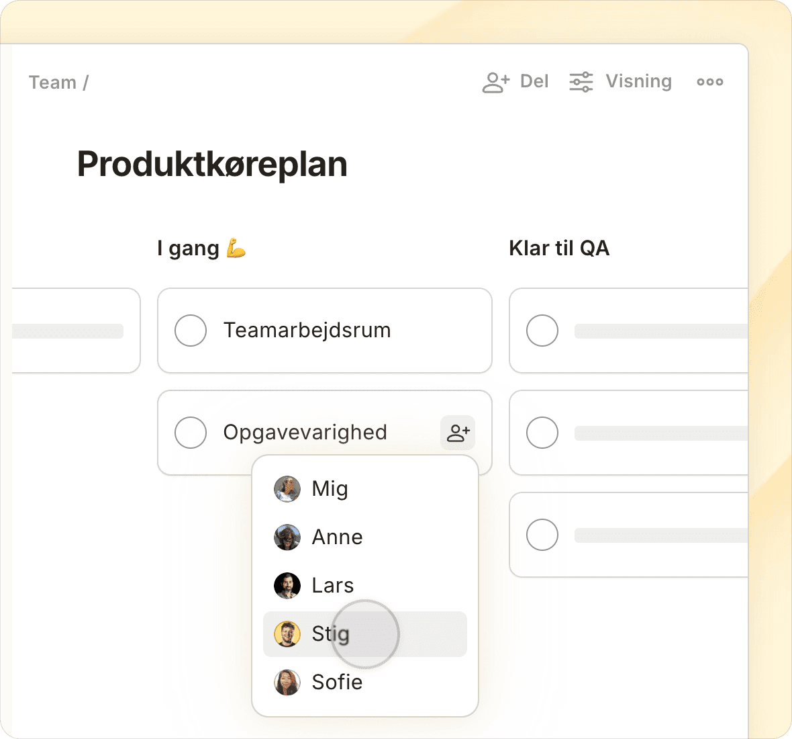Image resolution: width=792 pixels, height=739 pixels.
Task: Click Anne's avatar in the assignee list
Action: (x=287, y=537)
